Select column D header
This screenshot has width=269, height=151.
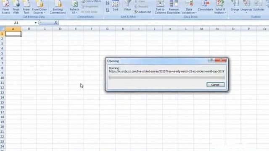(x=60, y=29)
